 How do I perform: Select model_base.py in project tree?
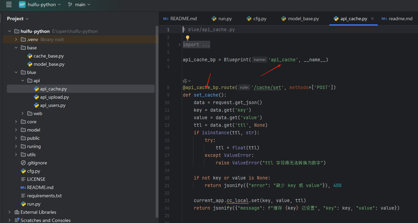click(49, 64)
